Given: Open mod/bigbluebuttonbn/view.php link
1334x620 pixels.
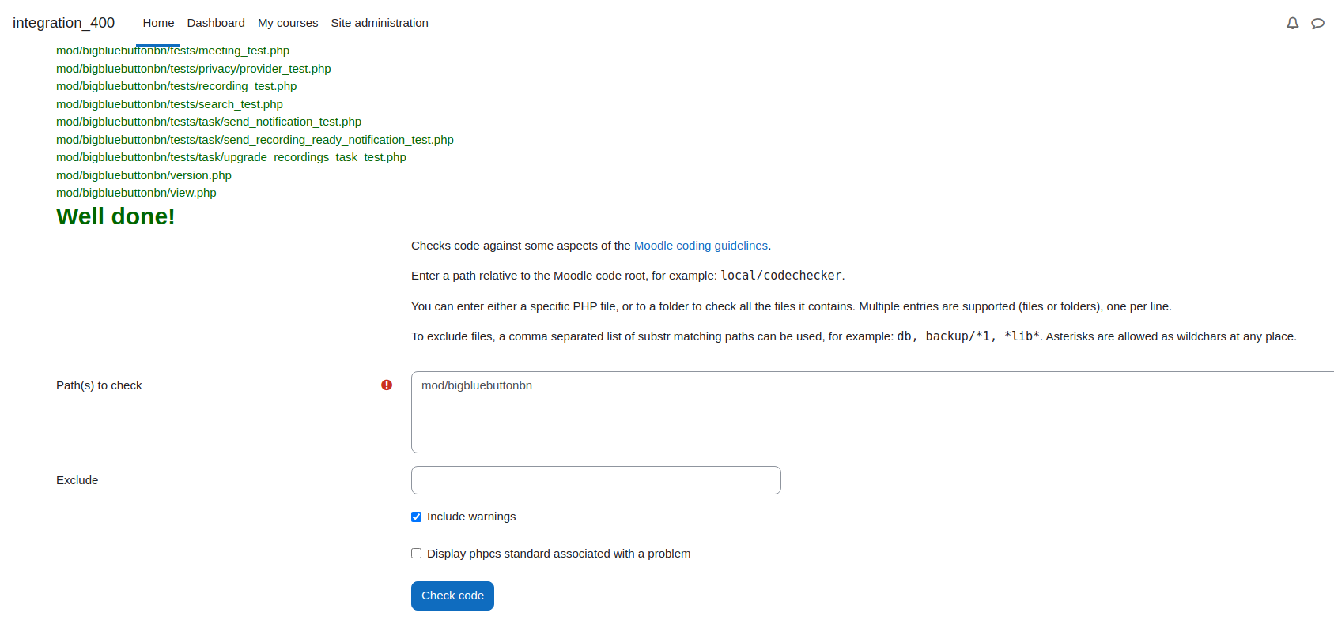Looking at the screenshot, I should 136,193.
